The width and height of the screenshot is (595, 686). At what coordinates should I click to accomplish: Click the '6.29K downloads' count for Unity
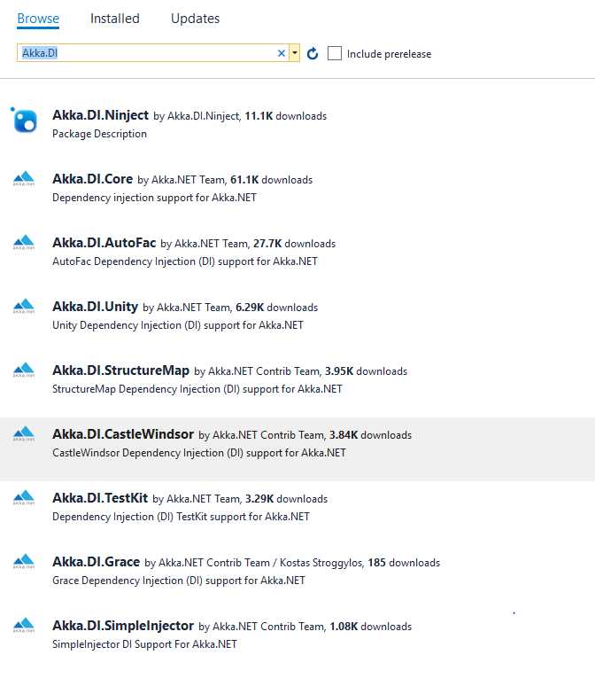[277, 308]
